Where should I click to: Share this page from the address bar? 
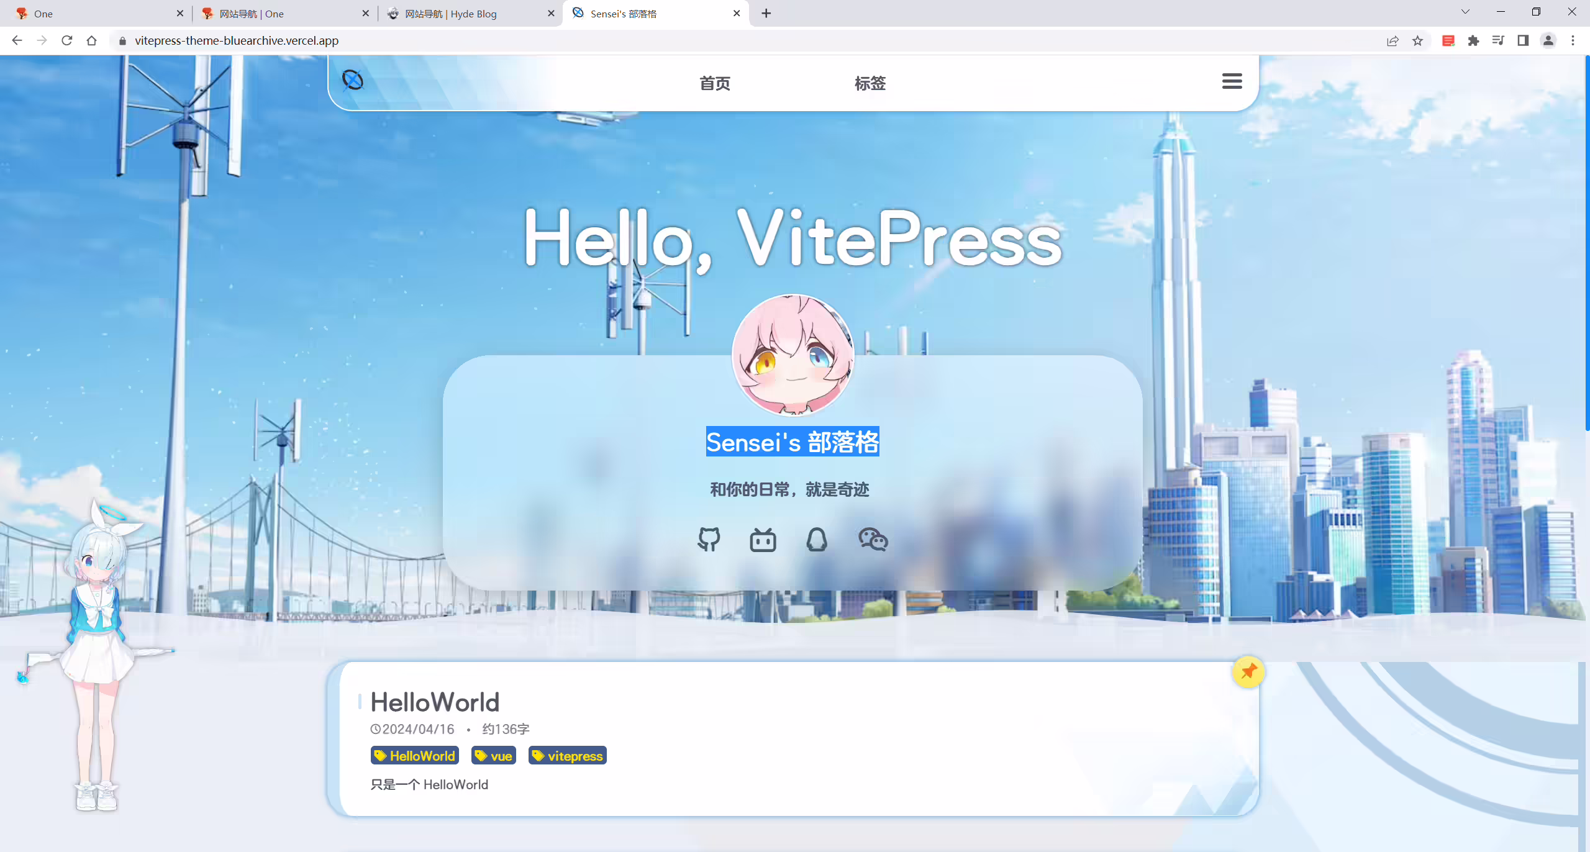(x=1392, y=41)
